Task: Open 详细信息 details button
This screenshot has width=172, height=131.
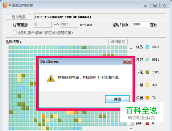Action: click(118, 41)
